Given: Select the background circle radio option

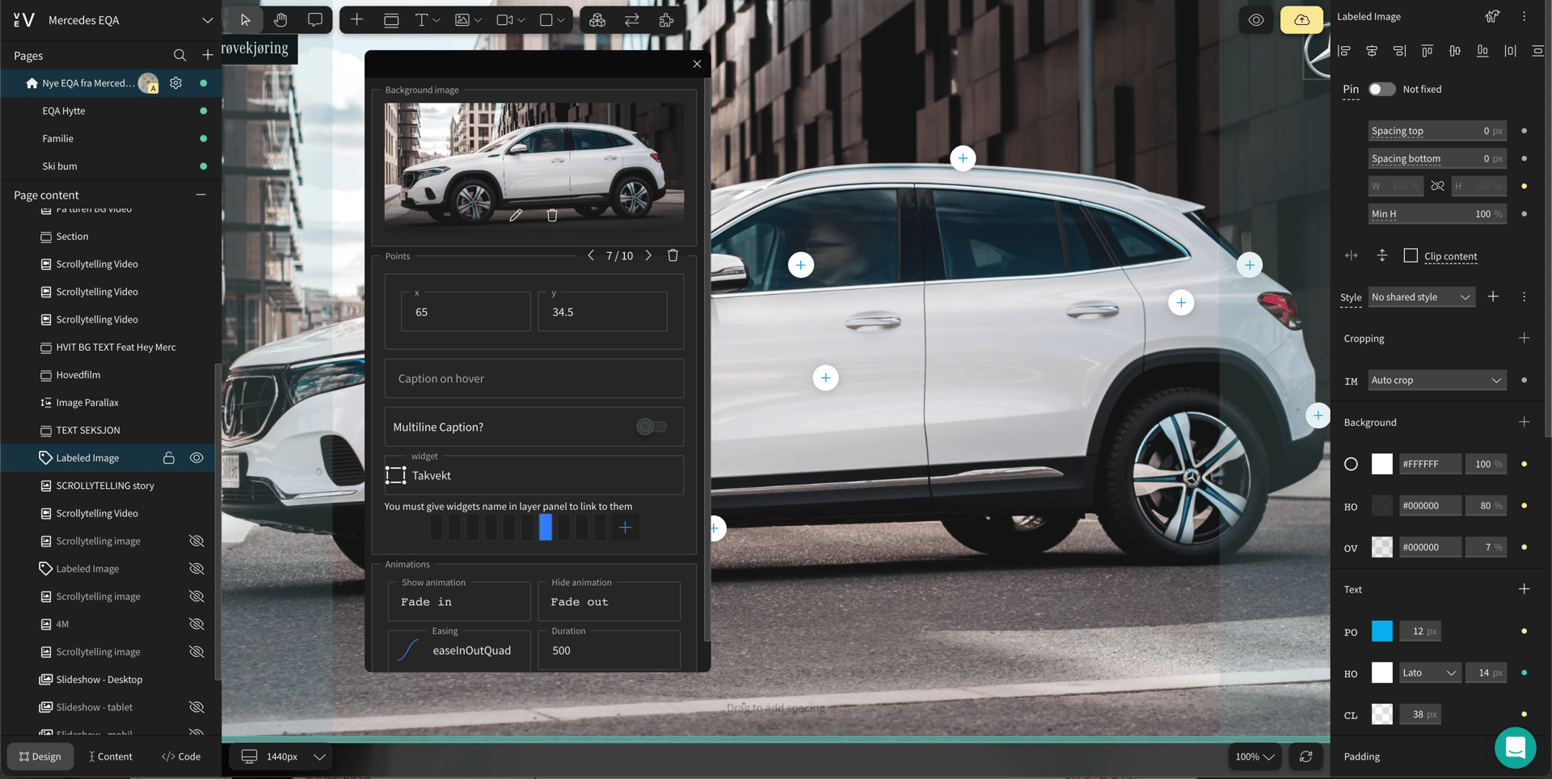Looking at the screenshot, I should tap(1351, 464).
